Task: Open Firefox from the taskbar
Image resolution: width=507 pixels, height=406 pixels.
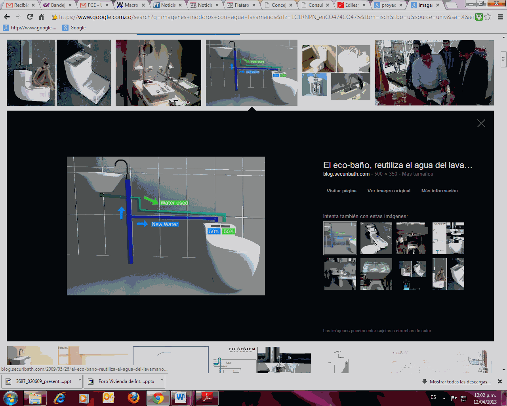Action: (133, 398)
